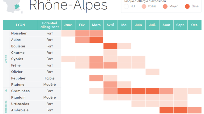204x114 pixels.
Task: Click the Ambroisie row label
Action: click(20, 110)
